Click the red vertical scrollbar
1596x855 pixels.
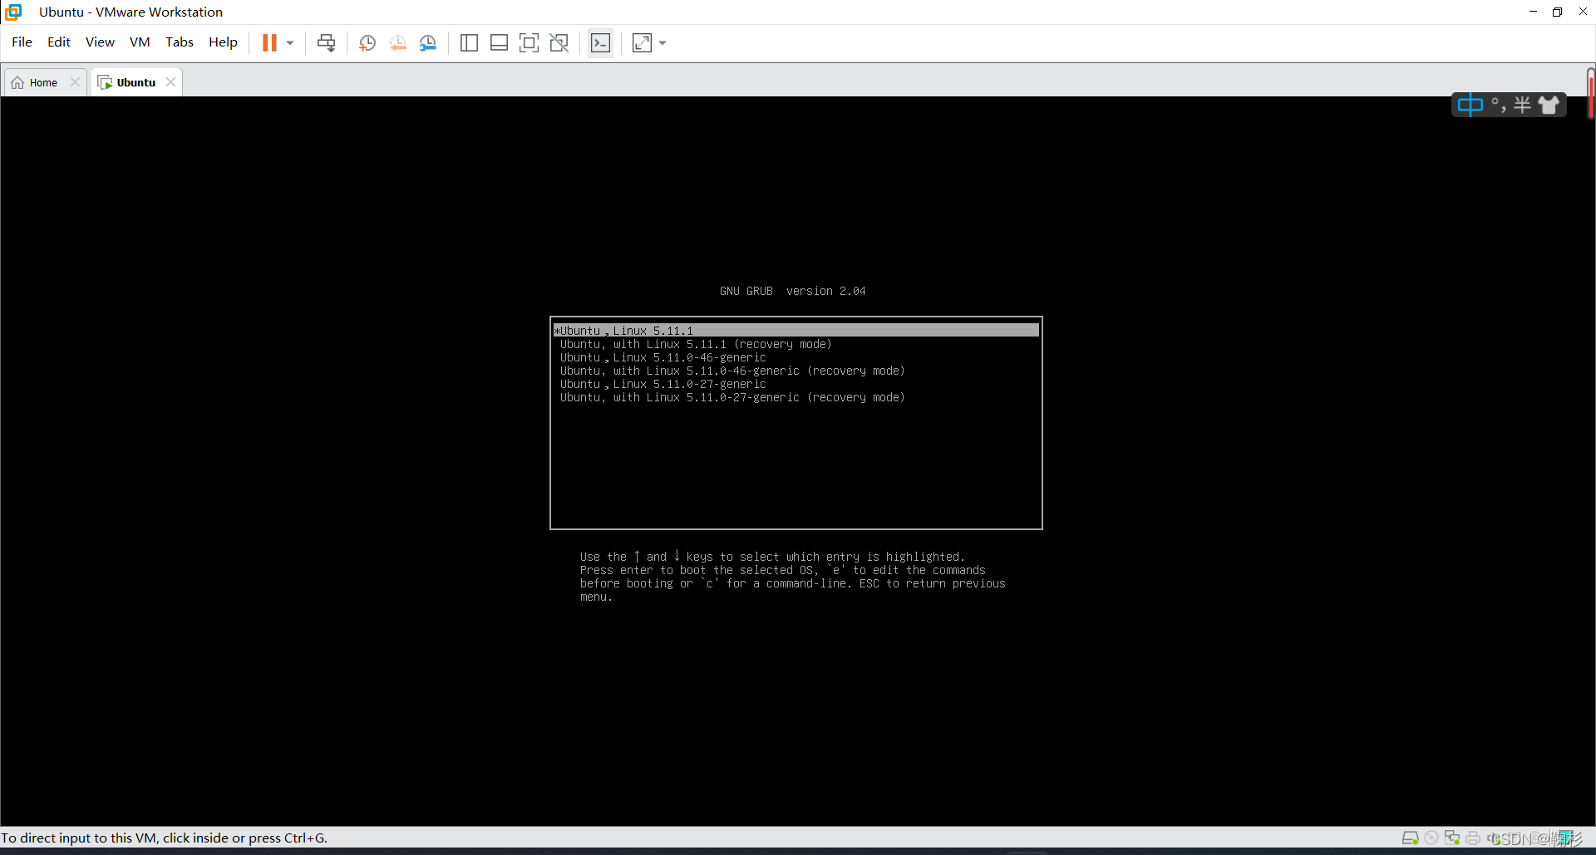pos(1590,96)
